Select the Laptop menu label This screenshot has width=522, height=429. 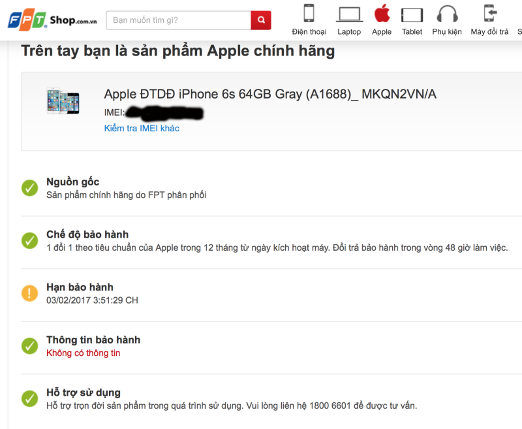349,31
